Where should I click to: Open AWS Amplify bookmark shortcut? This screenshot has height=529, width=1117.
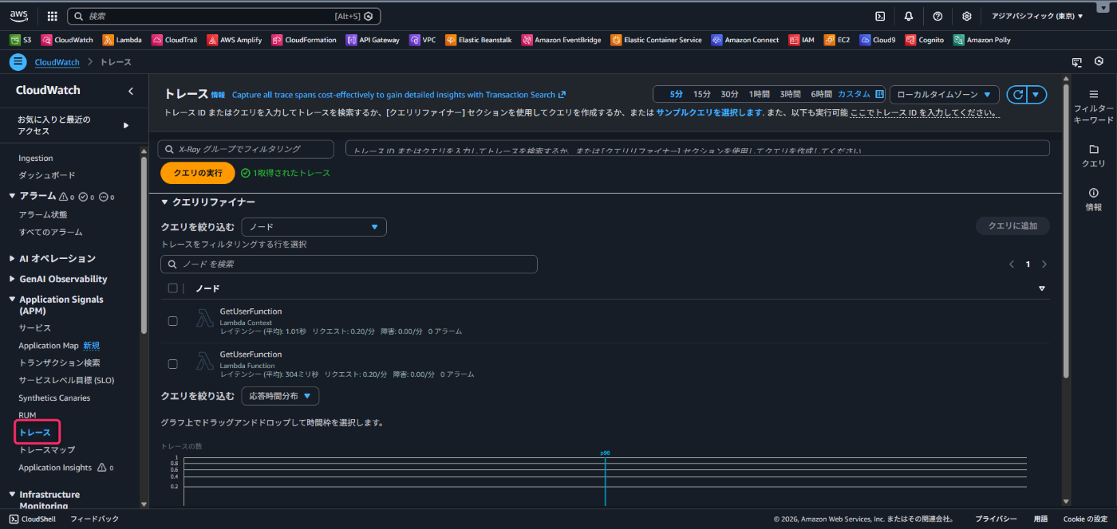tap(235, 40)
